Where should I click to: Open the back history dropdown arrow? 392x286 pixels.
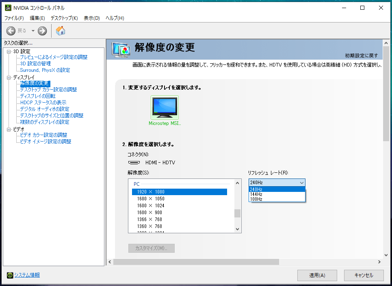33,31
